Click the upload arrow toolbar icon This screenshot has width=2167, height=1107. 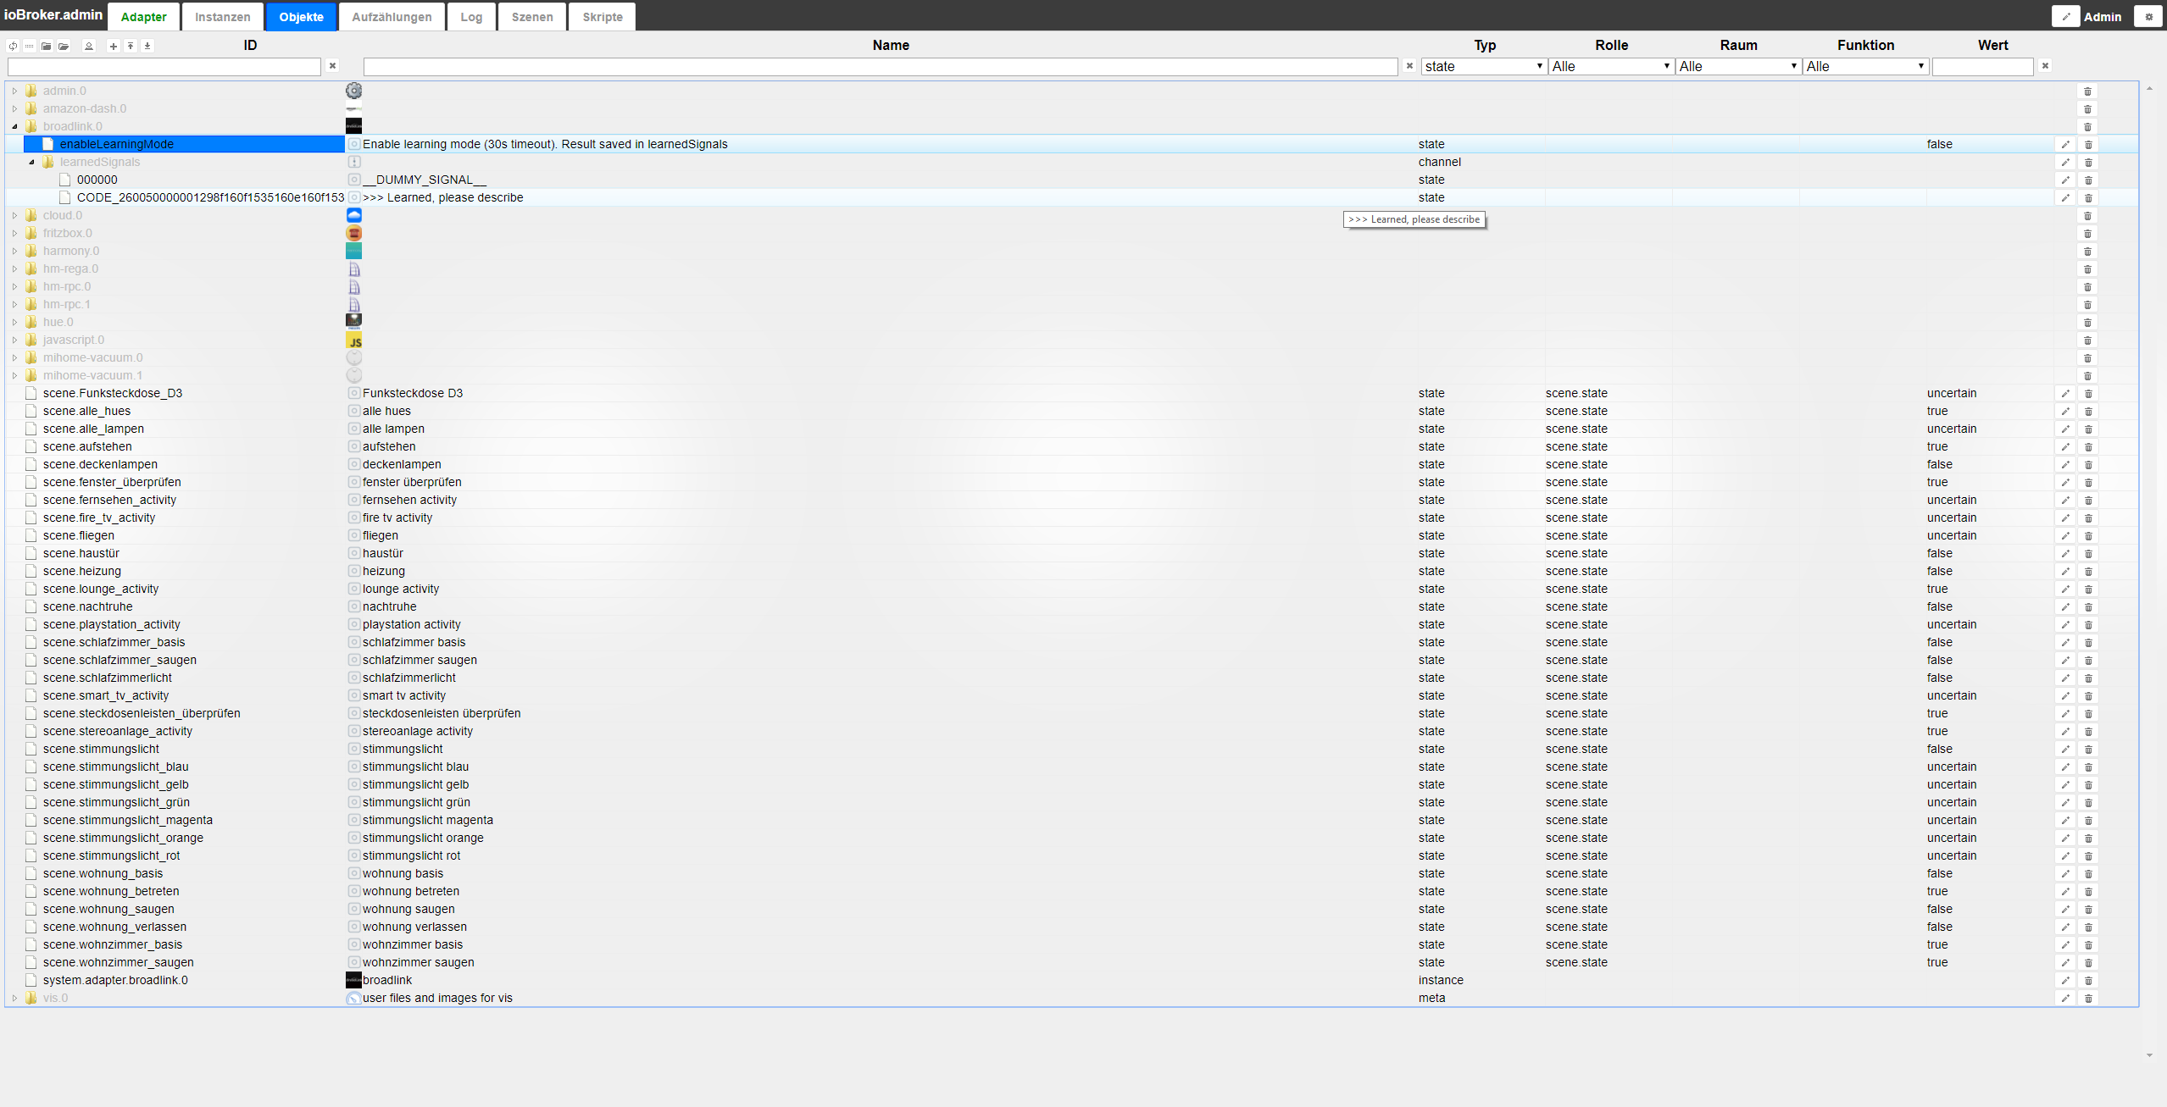click(131, 46)
